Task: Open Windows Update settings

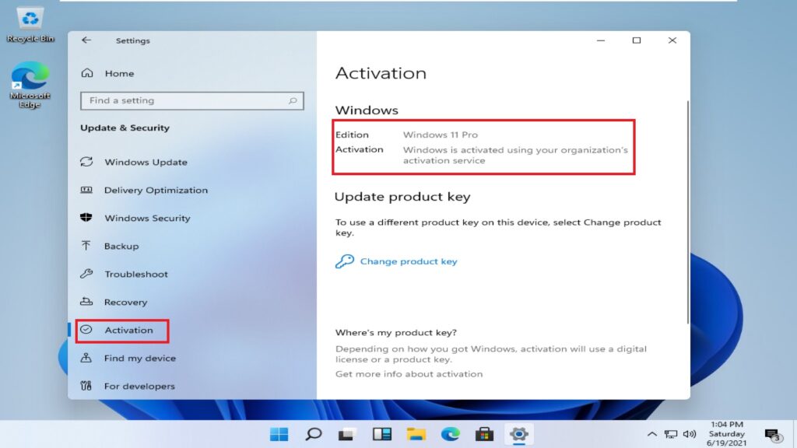Action: [x=146, y=162]
